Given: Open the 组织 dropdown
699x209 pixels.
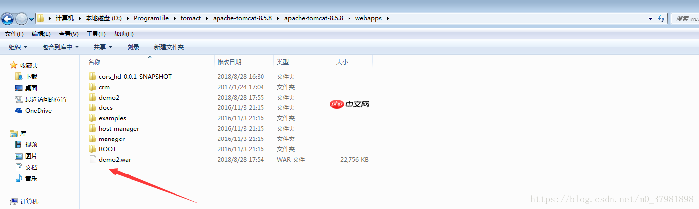Looking at the screenshot, I should tap(18, 47).
